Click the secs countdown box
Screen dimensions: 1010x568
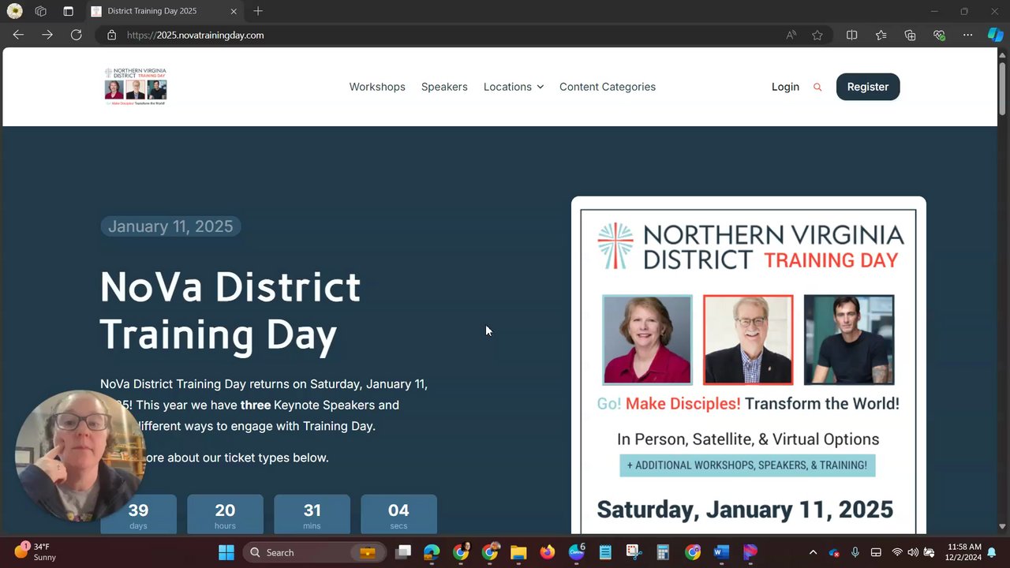(398, 514)
